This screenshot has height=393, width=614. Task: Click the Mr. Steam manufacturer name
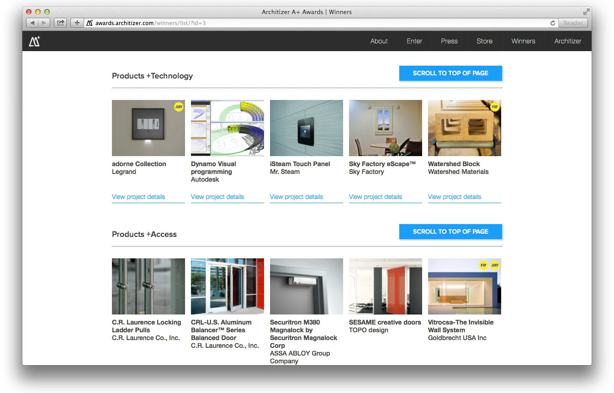pos(285,172)
